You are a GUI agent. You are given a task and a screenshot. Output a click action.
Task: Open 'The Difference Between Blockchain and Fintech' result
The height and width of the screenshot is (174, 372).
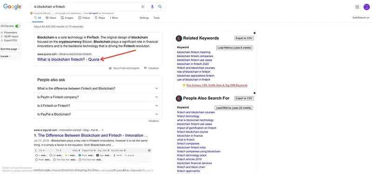[x=93, y=135]
